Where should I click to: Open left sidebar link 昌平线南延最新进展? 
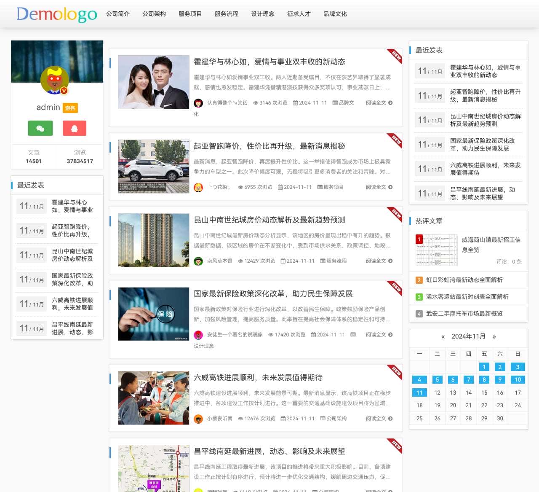point(72,328)
